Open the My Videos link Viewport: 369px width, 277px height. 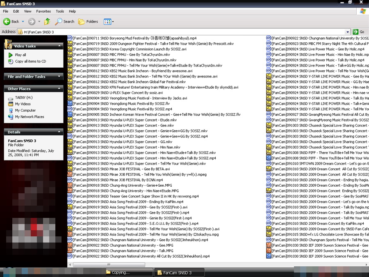pyautogui.click(x=23, y=104)
